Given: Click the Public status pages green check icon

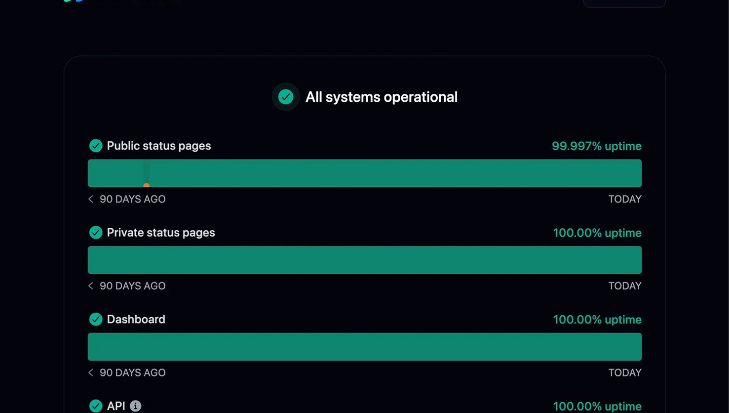Looking at the screenshot, I should [x=96, y=146].
